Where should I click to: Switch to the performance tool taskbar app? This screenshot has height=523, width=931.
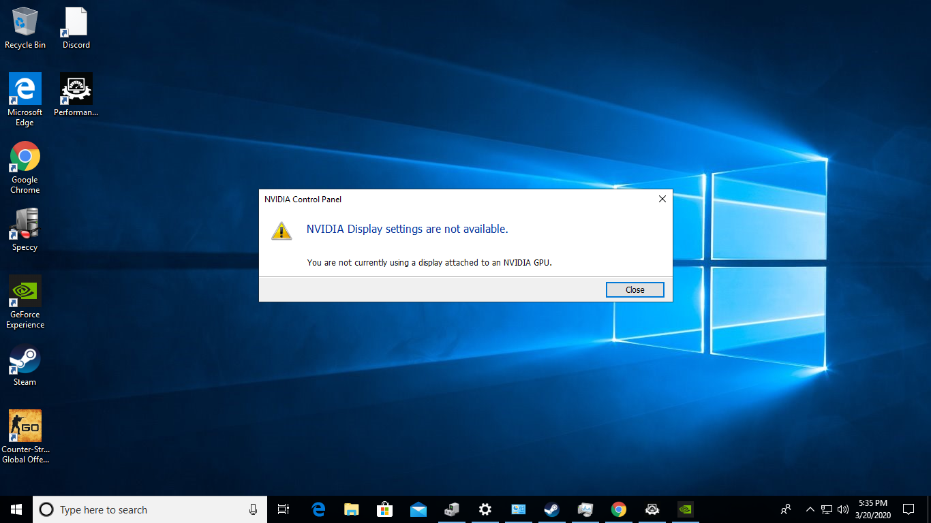tap(652, 509)
